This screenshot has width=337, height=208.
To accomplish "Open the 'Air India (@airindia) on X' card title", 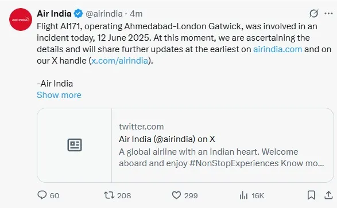I will tap(167, 139).
